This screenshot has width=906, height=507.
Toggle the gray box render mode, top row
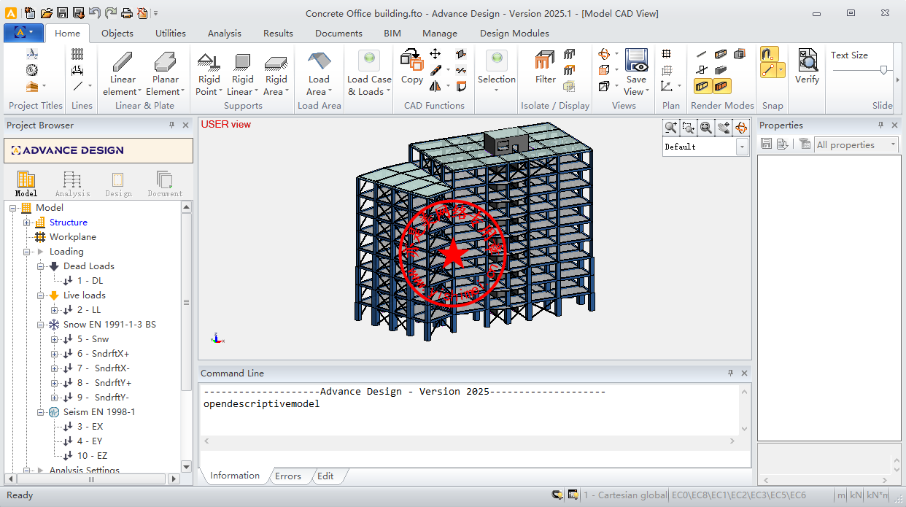tap(740, 53)
